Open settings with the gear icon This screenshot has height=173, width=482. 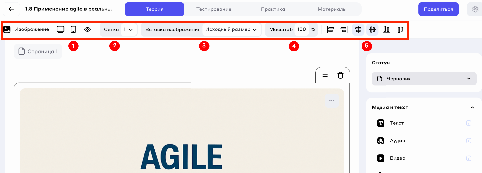pyautogui.click(x=475, y=9)
